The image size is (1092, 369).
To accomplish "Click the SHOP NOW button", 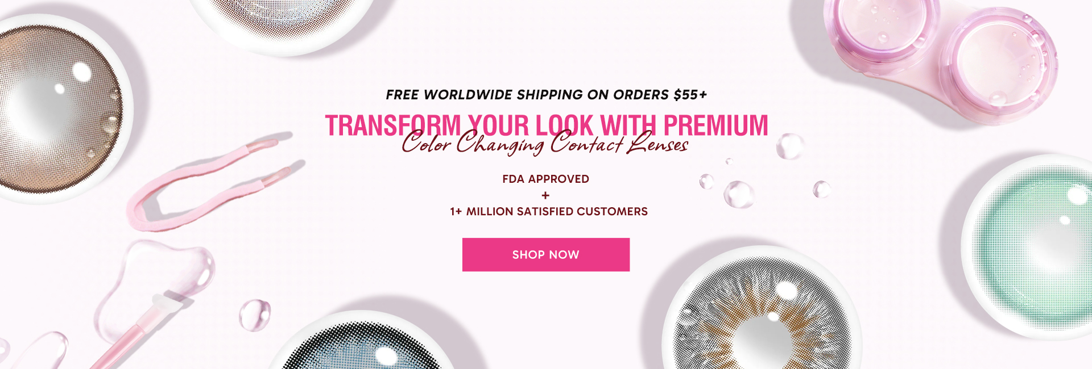I will (x=545, y=254).
